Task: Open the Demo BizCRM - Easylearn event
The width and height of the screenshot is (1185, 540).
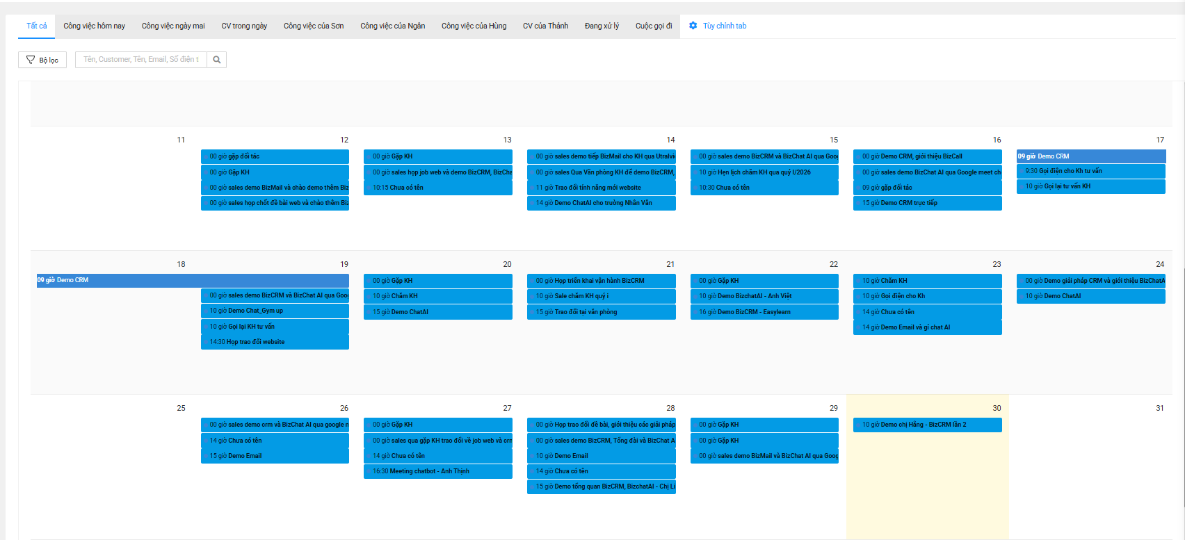Action: 764,312
